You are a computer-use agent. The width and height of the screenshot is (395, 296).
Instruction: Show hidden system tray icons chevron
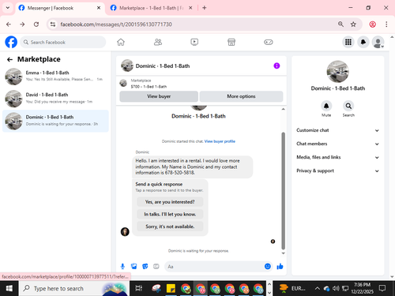tap(318, 288)
